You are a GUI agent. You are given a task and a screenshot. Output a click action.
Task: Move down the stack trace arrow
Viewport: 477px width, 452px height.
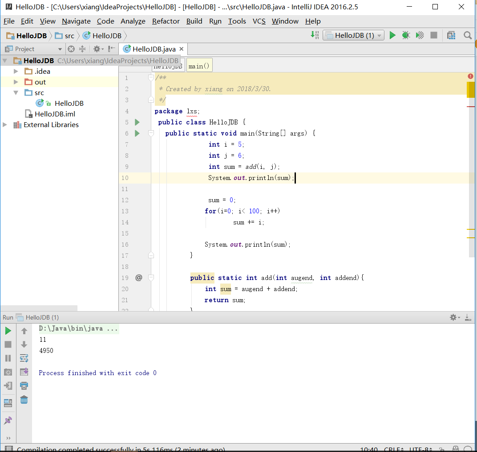24,344
